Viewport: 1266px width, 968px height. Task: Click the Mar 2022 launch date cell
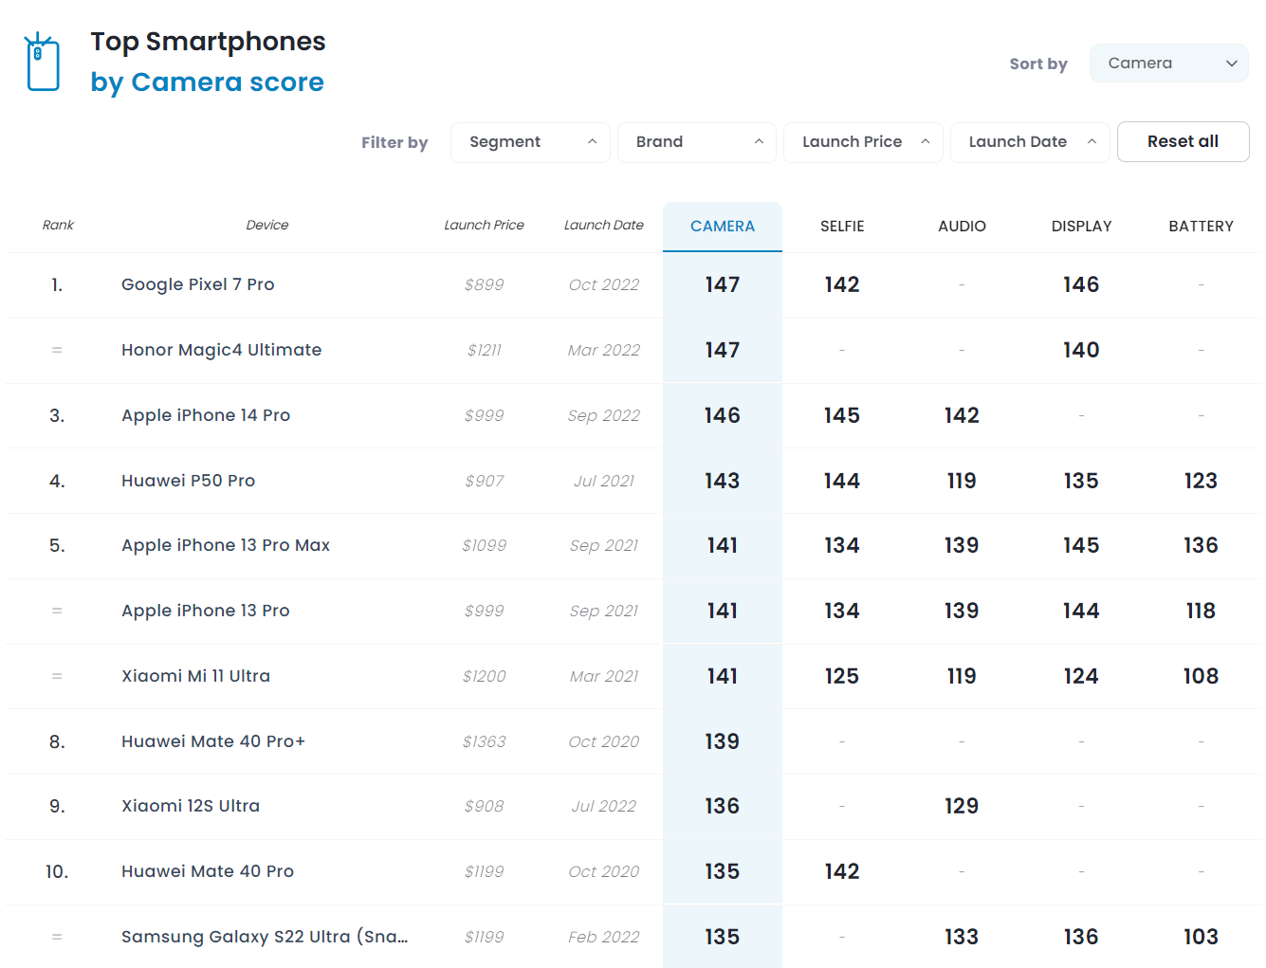pos(603,350)
